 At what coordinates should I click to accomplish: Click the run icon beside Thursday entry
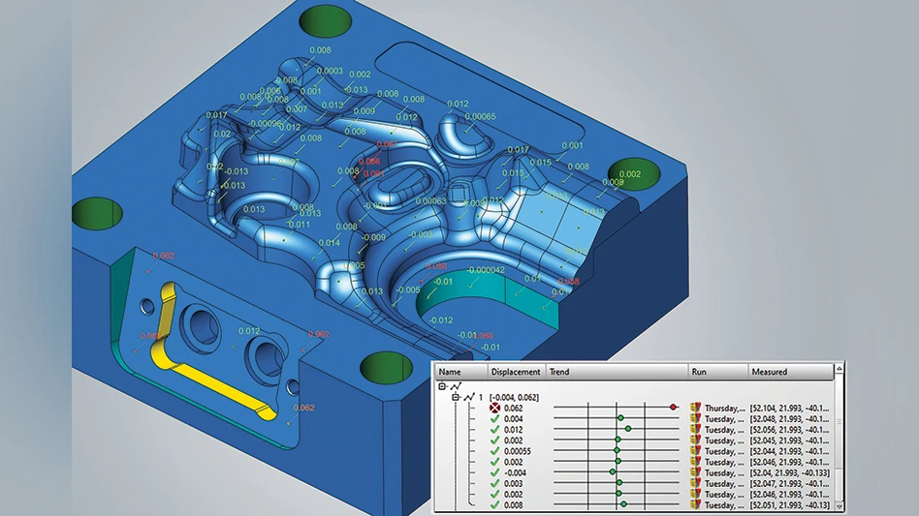(x=695, y=408)
